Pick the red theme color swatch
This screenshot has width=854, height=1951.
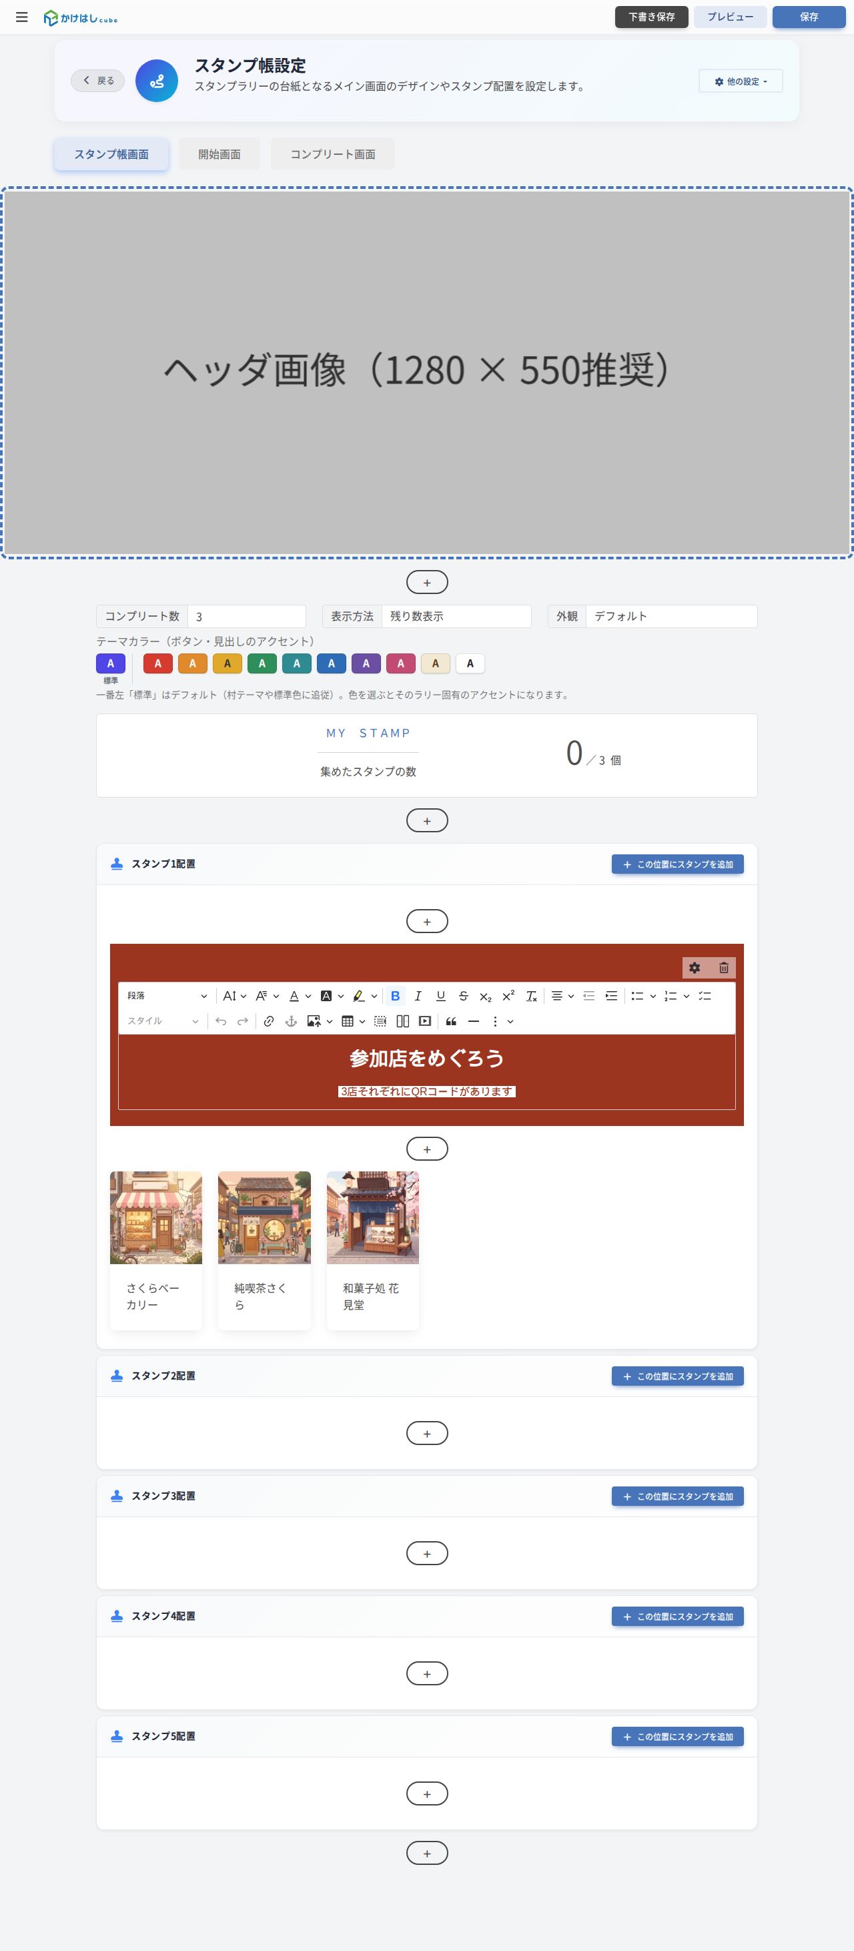coord(157,663)
